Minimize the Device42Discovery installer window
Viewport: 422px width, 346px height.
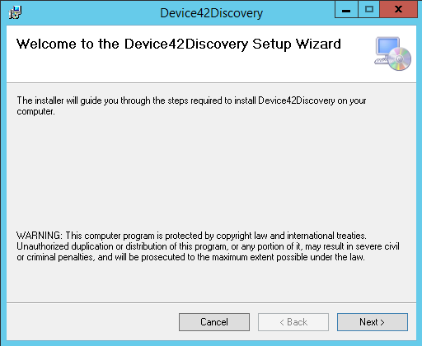tap(346, 10)
